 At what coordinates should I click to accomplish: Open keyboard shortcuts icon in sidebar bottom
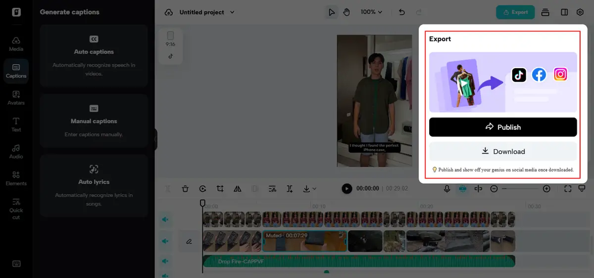pyautogui.click(x=16, y=264)
